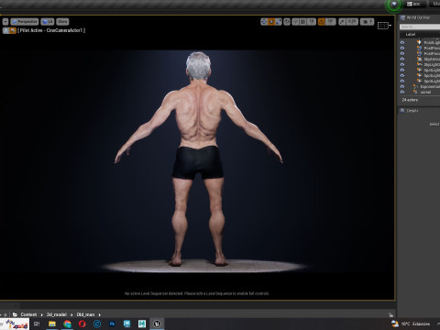Open the 3d_model breadcrumb folder
The height and width of the screenshot is (330, 440).
pyautogui.click(x=57, y=314)
